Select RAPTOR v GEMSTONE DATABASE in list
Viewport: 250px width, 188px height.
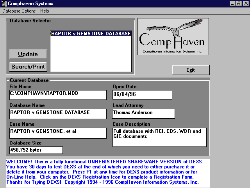pos(91,34)
